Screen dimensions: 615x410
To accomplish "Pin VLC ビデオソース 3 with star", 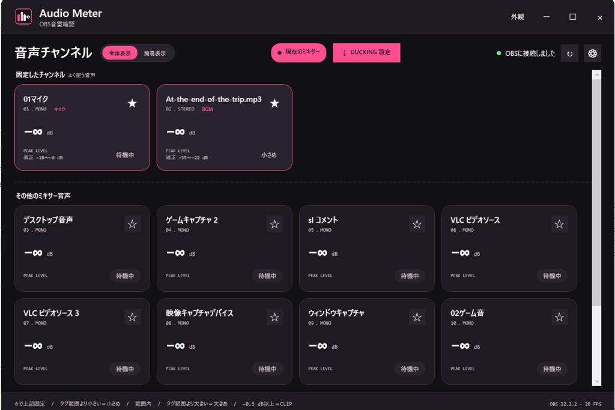I will (x=132, y=317).
